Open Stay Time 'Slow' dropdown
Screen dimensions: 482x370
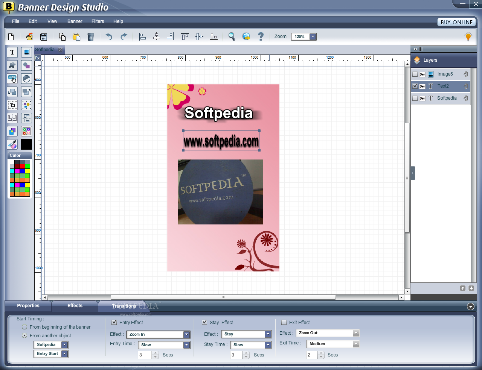(x=268, y=345)
